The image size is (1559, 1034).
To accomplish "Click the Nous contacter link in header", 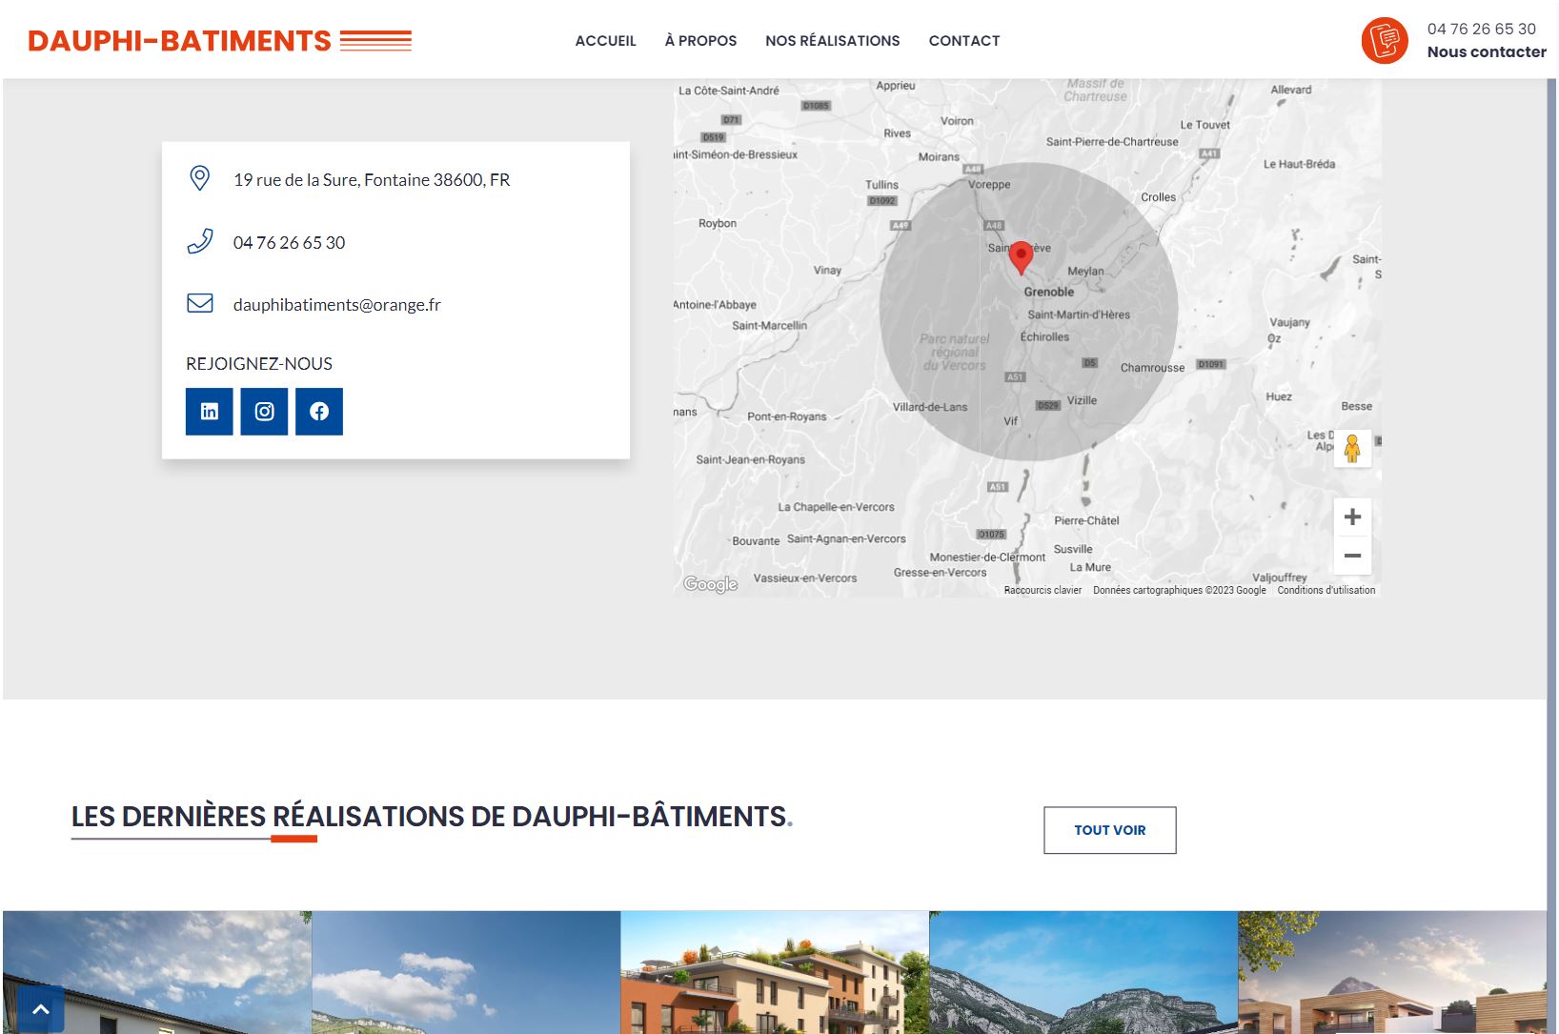I will [x=1487, y=52].
